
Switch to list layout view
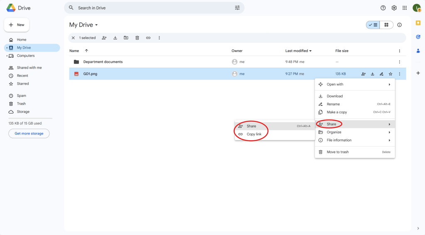[373, 25]
